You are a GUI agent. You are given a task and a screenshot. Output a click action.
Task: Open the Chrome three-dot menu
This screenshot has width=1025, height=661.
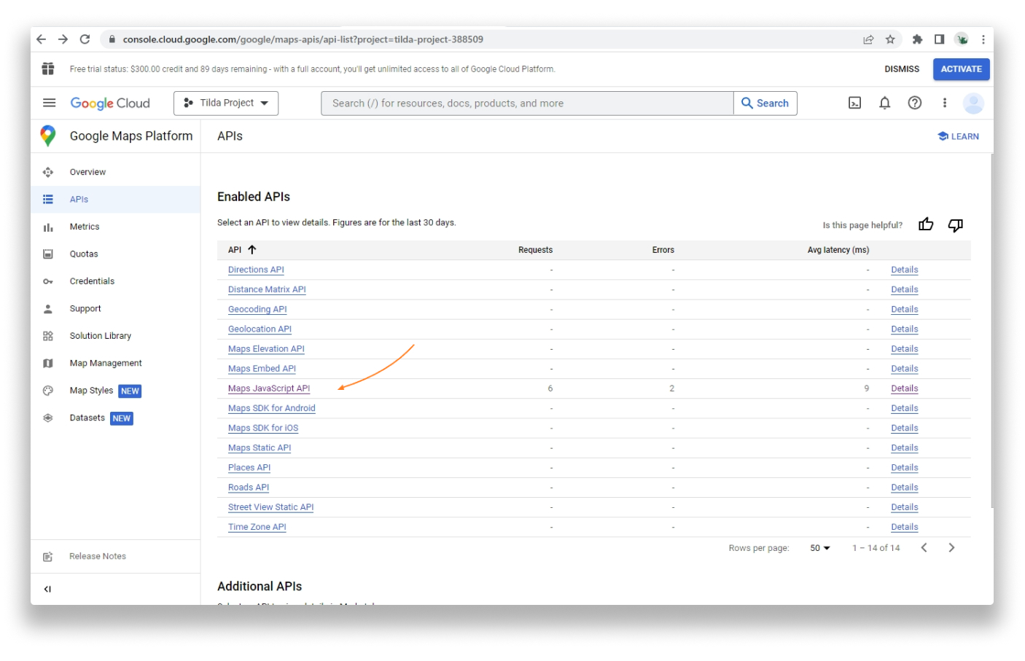point(983,39)
